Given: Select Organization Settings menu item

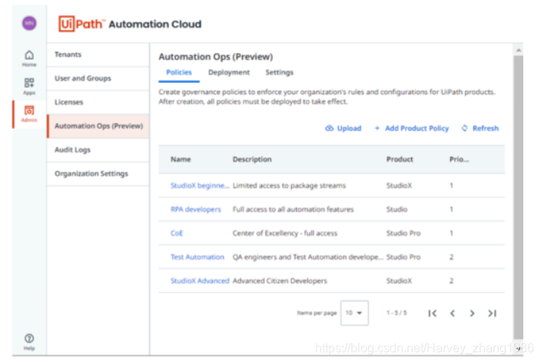Looking at the screenshot, I should (x=91, y=174).
